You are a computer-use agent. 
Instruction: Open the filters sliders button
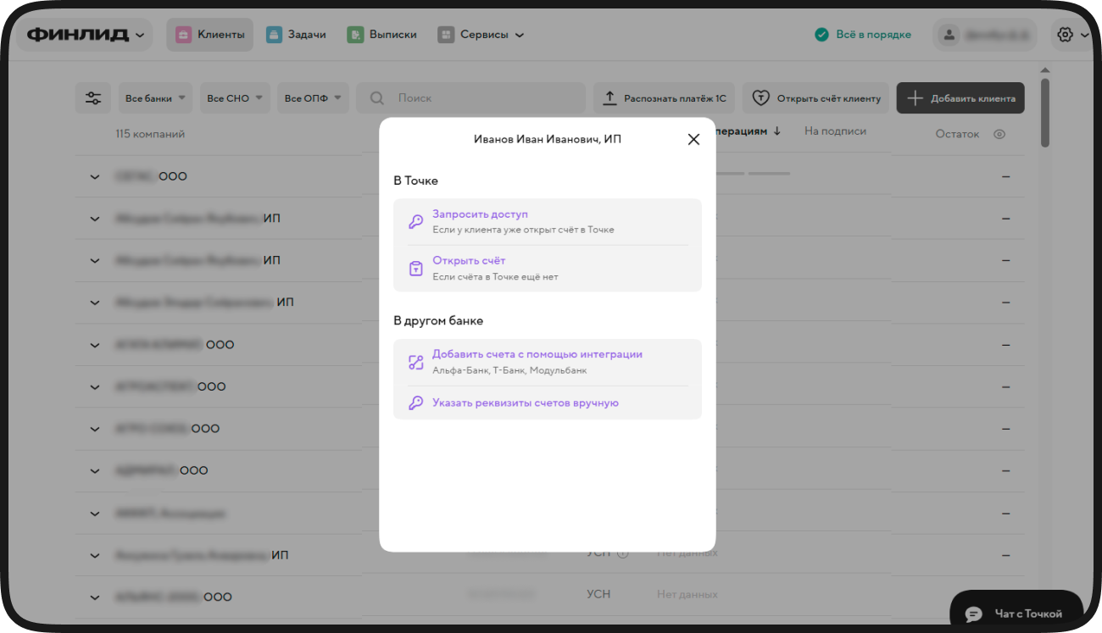click(93, 98)
